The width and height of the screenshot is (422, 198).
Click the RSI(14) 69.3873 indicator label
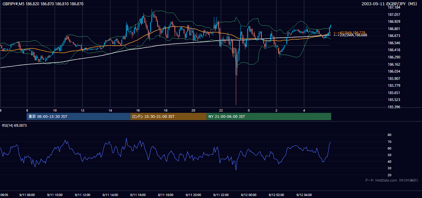click(x=15, y=125)
